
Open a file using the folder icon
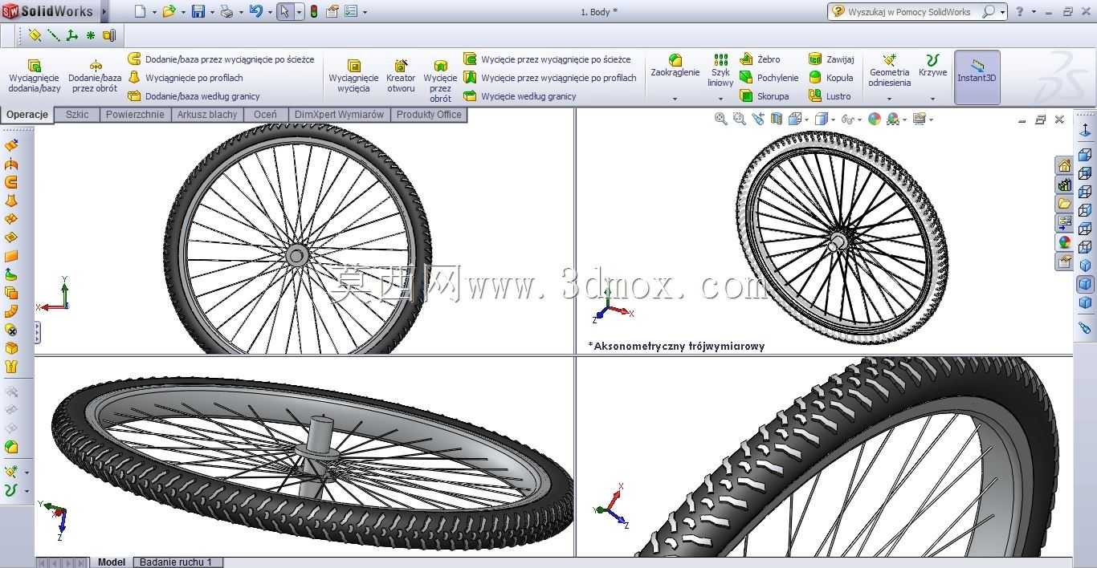pos(169,11)
